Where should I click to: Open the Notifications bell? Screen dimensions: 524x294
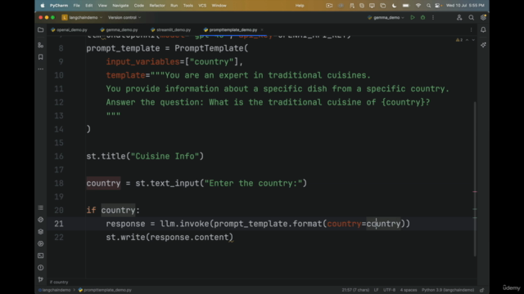(483, 29)
